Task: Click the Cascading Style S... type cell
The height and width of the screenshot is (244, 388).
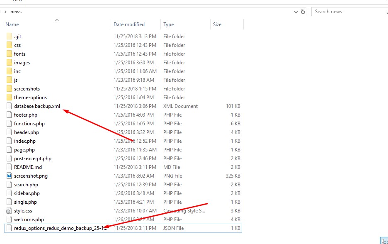Action: tap(184, 211)
